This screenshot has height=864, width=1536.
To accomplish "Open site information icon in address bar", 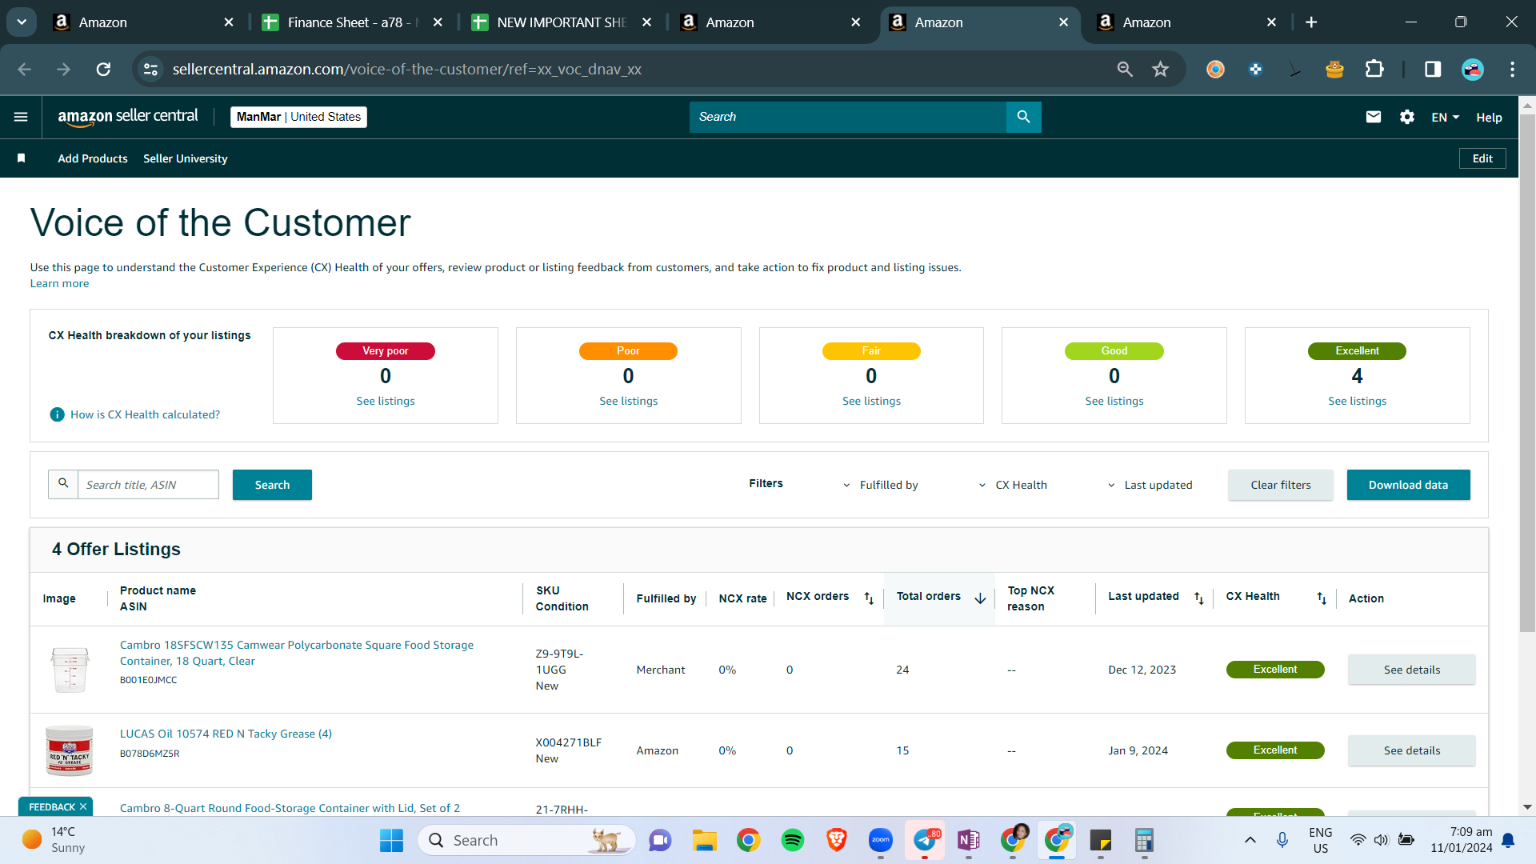I will pos(150,70).
